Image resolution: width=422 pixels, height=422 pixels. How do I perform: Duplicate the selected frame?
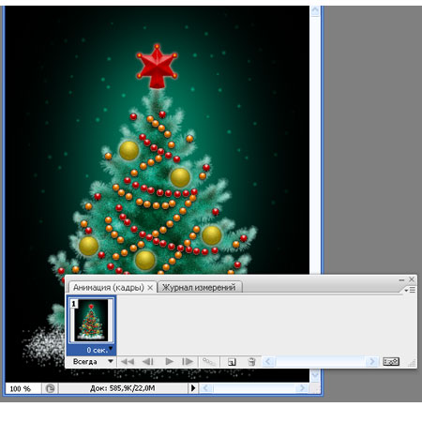pos(232,362)
